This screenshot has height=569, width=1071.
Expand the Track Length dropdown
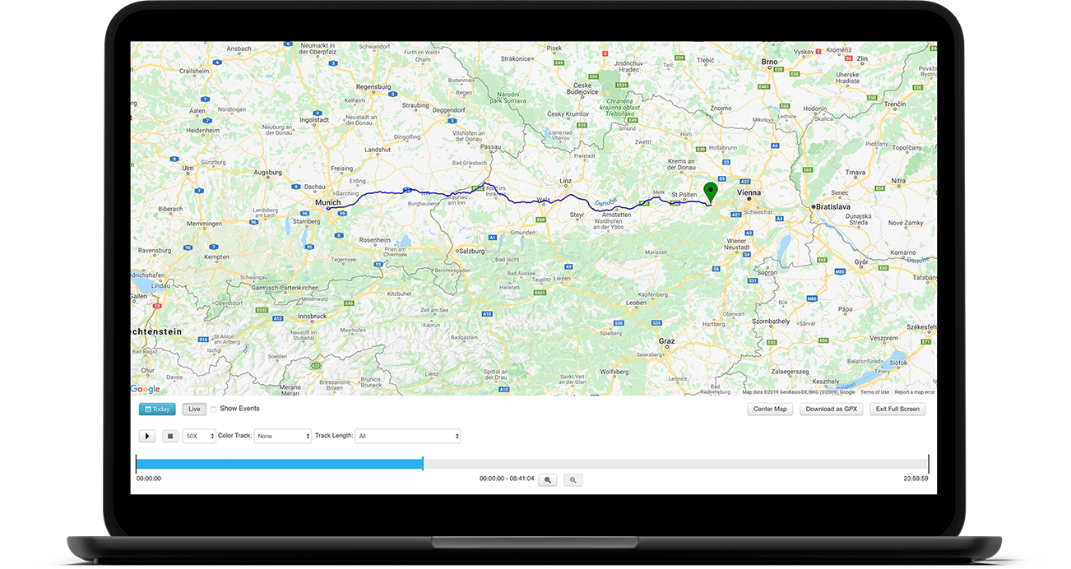(408, 436)
